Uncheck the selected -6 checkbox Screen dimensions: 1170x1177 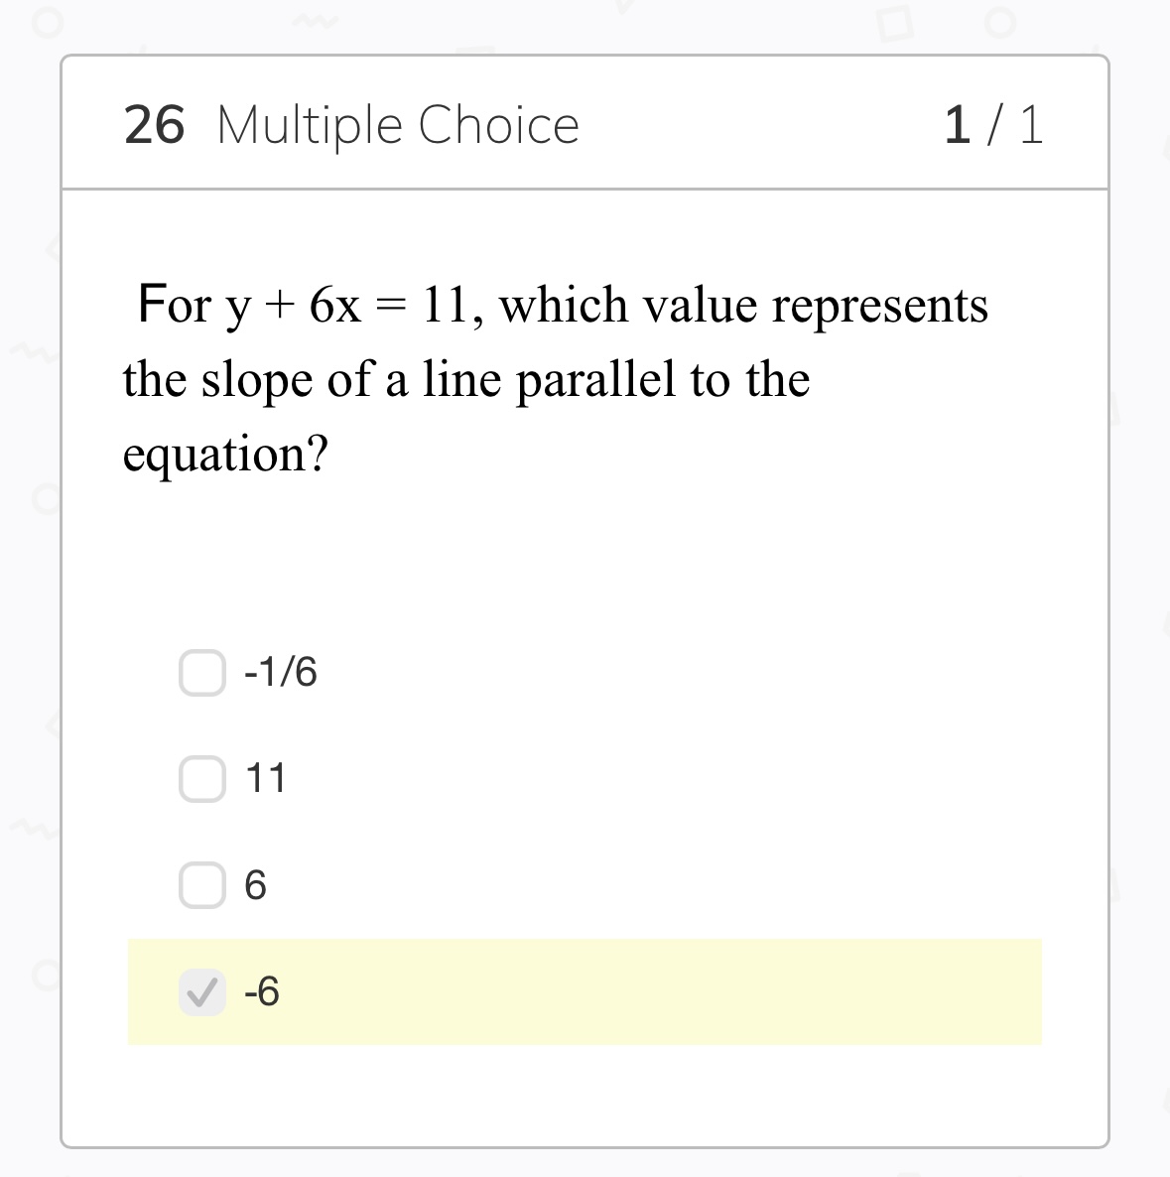(201, 991)
